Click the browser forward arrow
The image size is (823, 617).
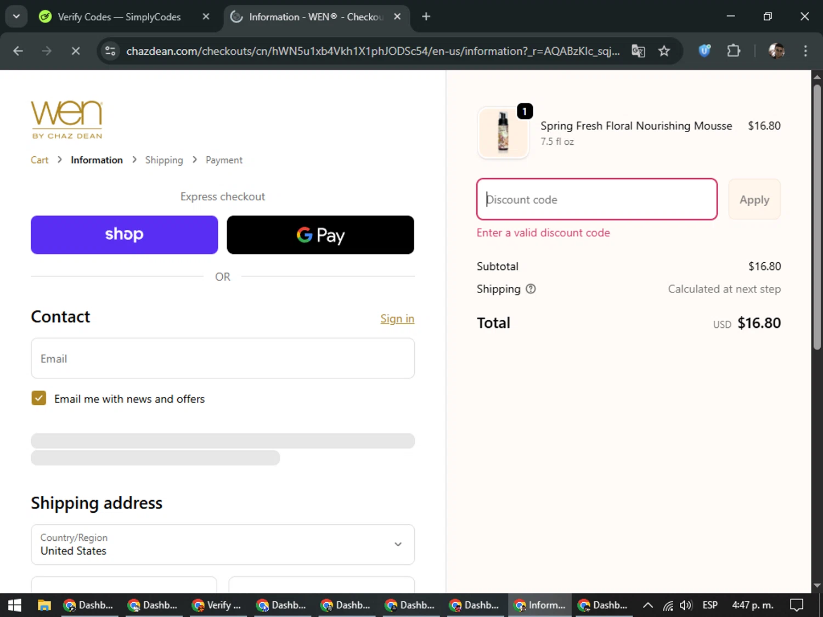tap(47, 51)
